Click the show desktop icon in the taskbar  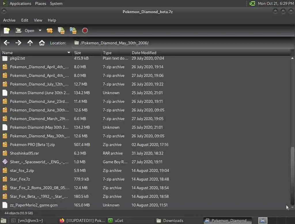tap(3, 221)
